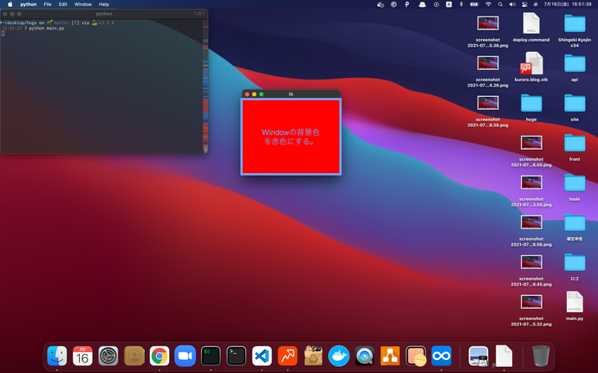Screen dimensions: 598x373
Task: Select the hoge folder on desktop
Action: click(531, 106)
